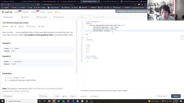Screen dimensions: 184x103
Task: Open the weather widget in taskbar
Action: [153, 101]
